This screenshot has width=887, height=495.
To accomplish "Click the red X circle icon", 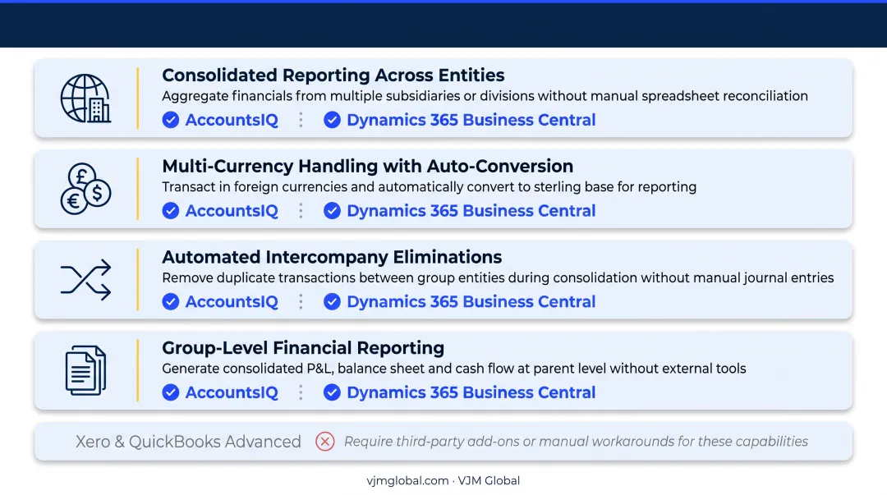I will (325, 442).
